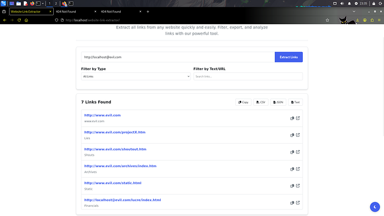Open the localhost@evil.com/lucre/index.html link

[x=122, y=200]
